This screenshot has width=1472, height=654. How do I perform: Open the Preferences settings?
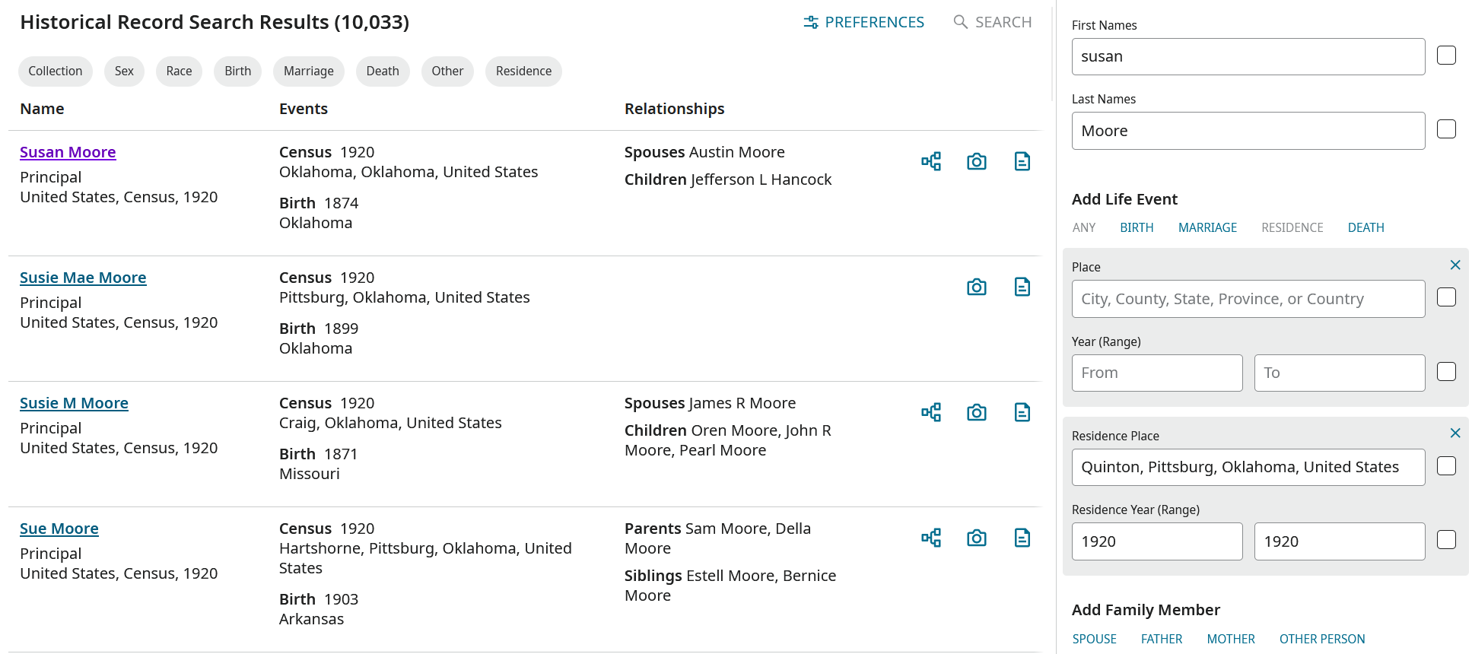[x=863, y=22]
